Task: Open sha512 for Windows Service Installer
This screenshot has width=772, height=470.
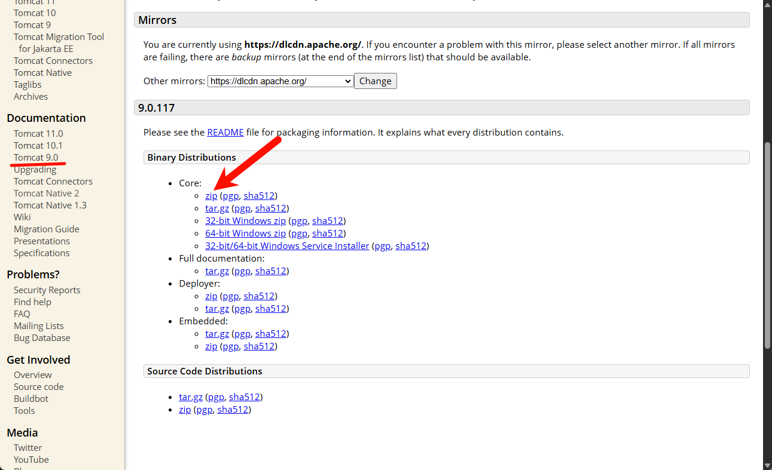Action: point(411,246)
